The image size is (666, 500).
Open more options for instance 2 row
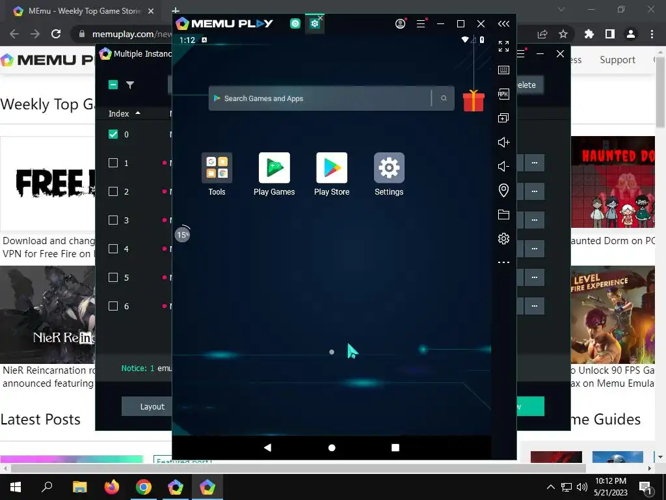535,191
